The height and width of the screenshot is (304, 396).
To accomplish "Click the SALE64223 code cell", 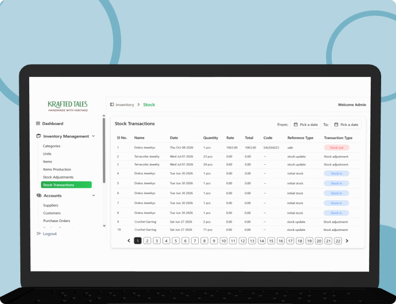I will 271,147.
